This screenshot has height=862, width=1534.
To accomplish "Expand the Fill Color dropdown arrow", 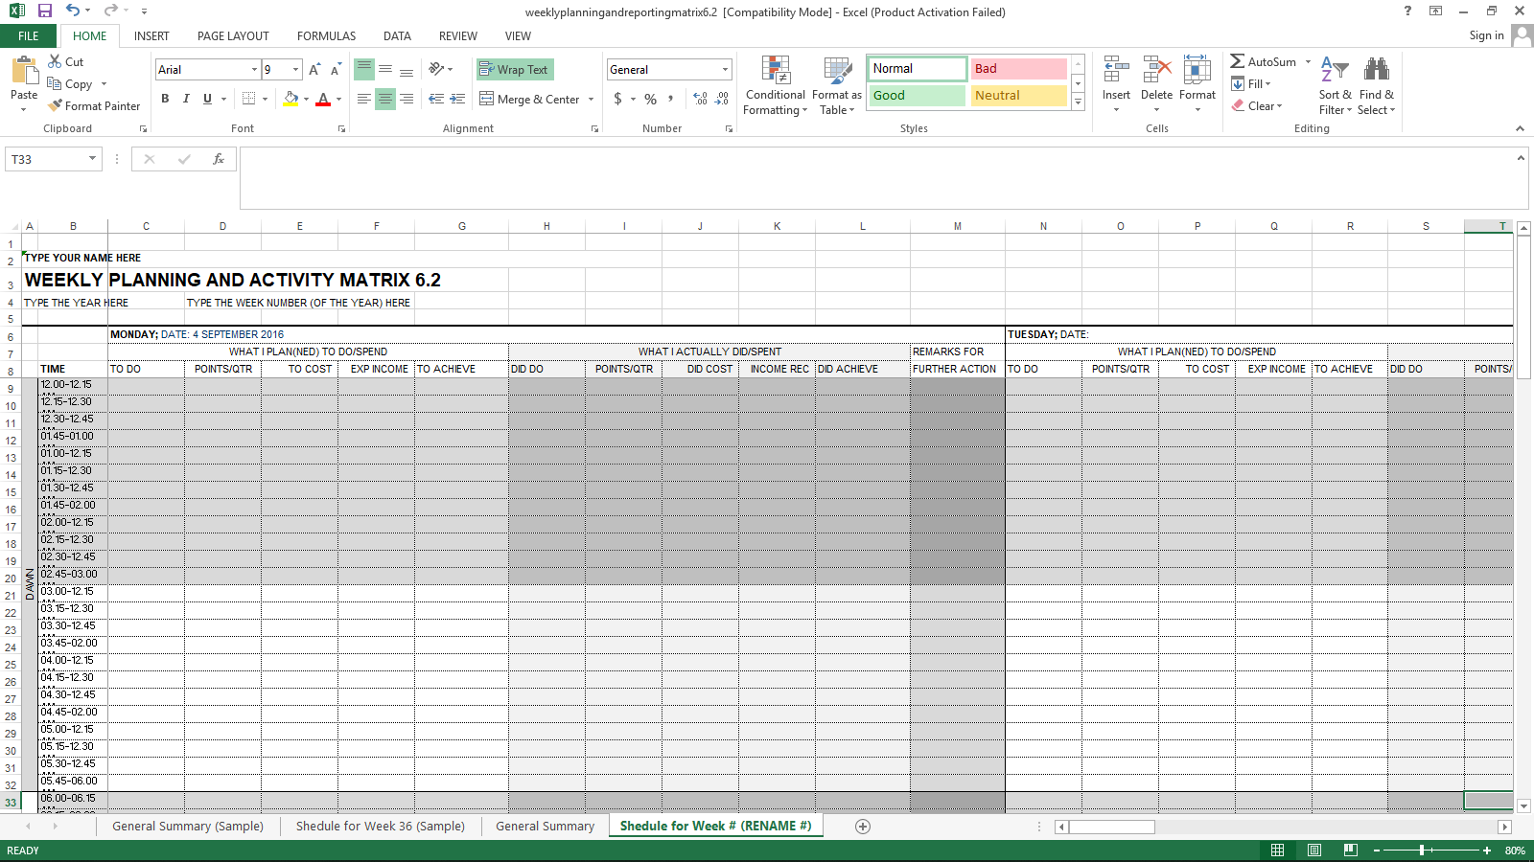I will click(305, 100).
